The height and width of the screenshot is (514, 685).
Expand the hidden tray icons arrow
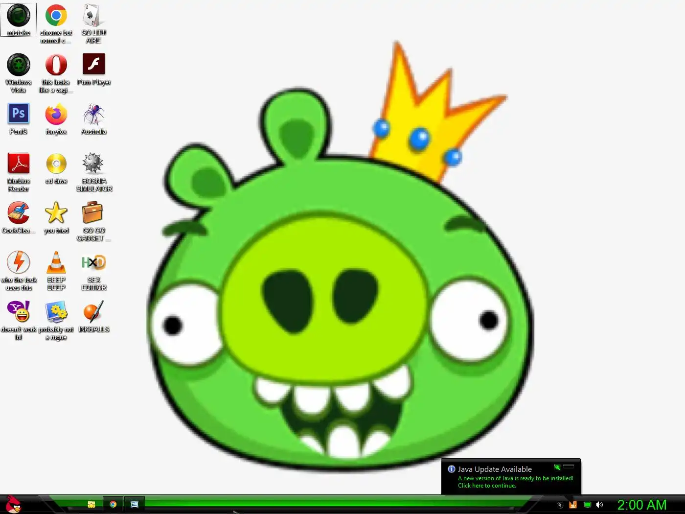click(x=561, y=505)
